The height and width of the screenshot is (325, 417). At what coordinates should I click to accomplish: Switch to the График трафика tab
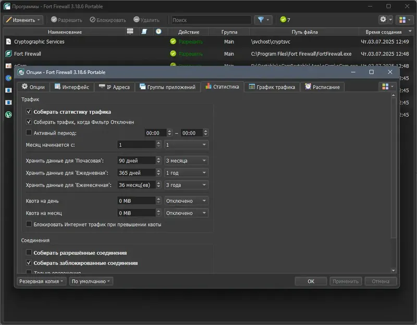[272, 87]
